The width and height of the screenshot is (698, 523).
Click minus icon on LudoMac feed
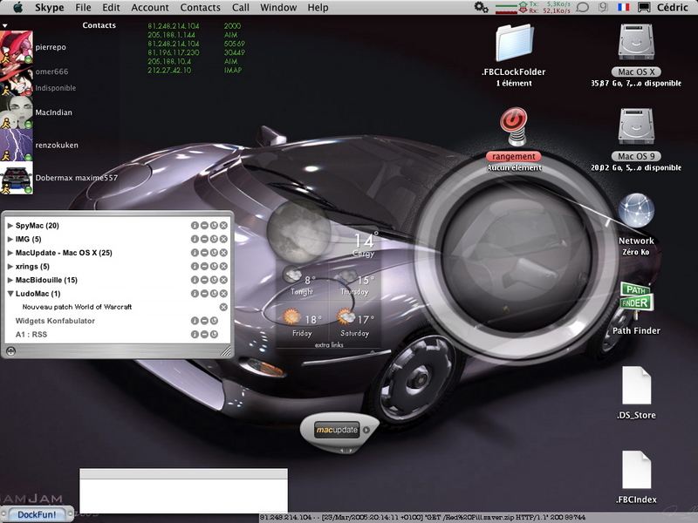(x=204, y=294)
